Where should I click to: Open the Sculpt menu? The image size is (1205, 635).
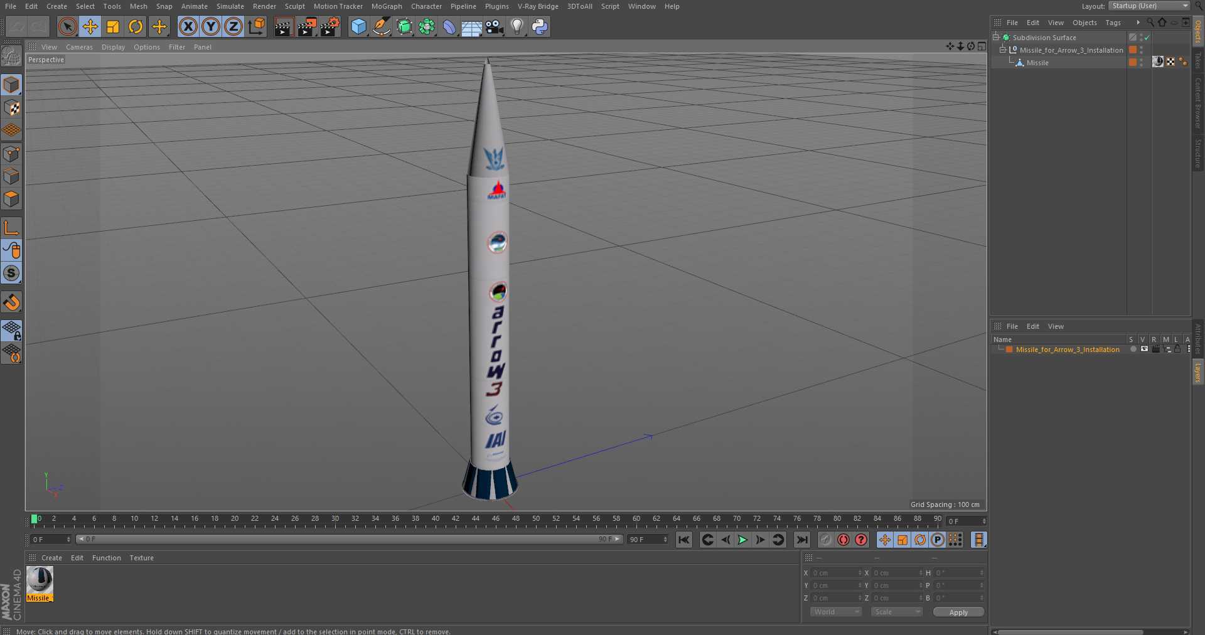(295, 6)
